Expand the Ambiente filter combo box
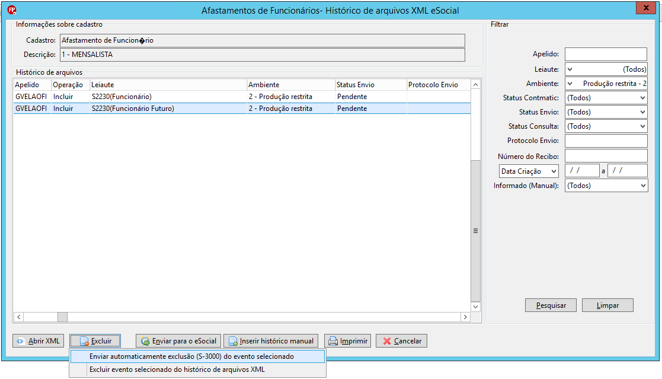This screenshot has height=379, width=662. point(606,84)
